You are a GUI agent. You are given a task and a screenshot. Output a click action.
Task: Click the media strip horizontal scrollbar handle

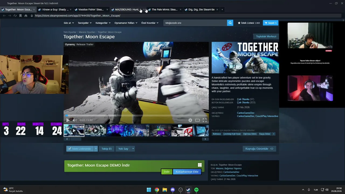click(x=76, y=139)
